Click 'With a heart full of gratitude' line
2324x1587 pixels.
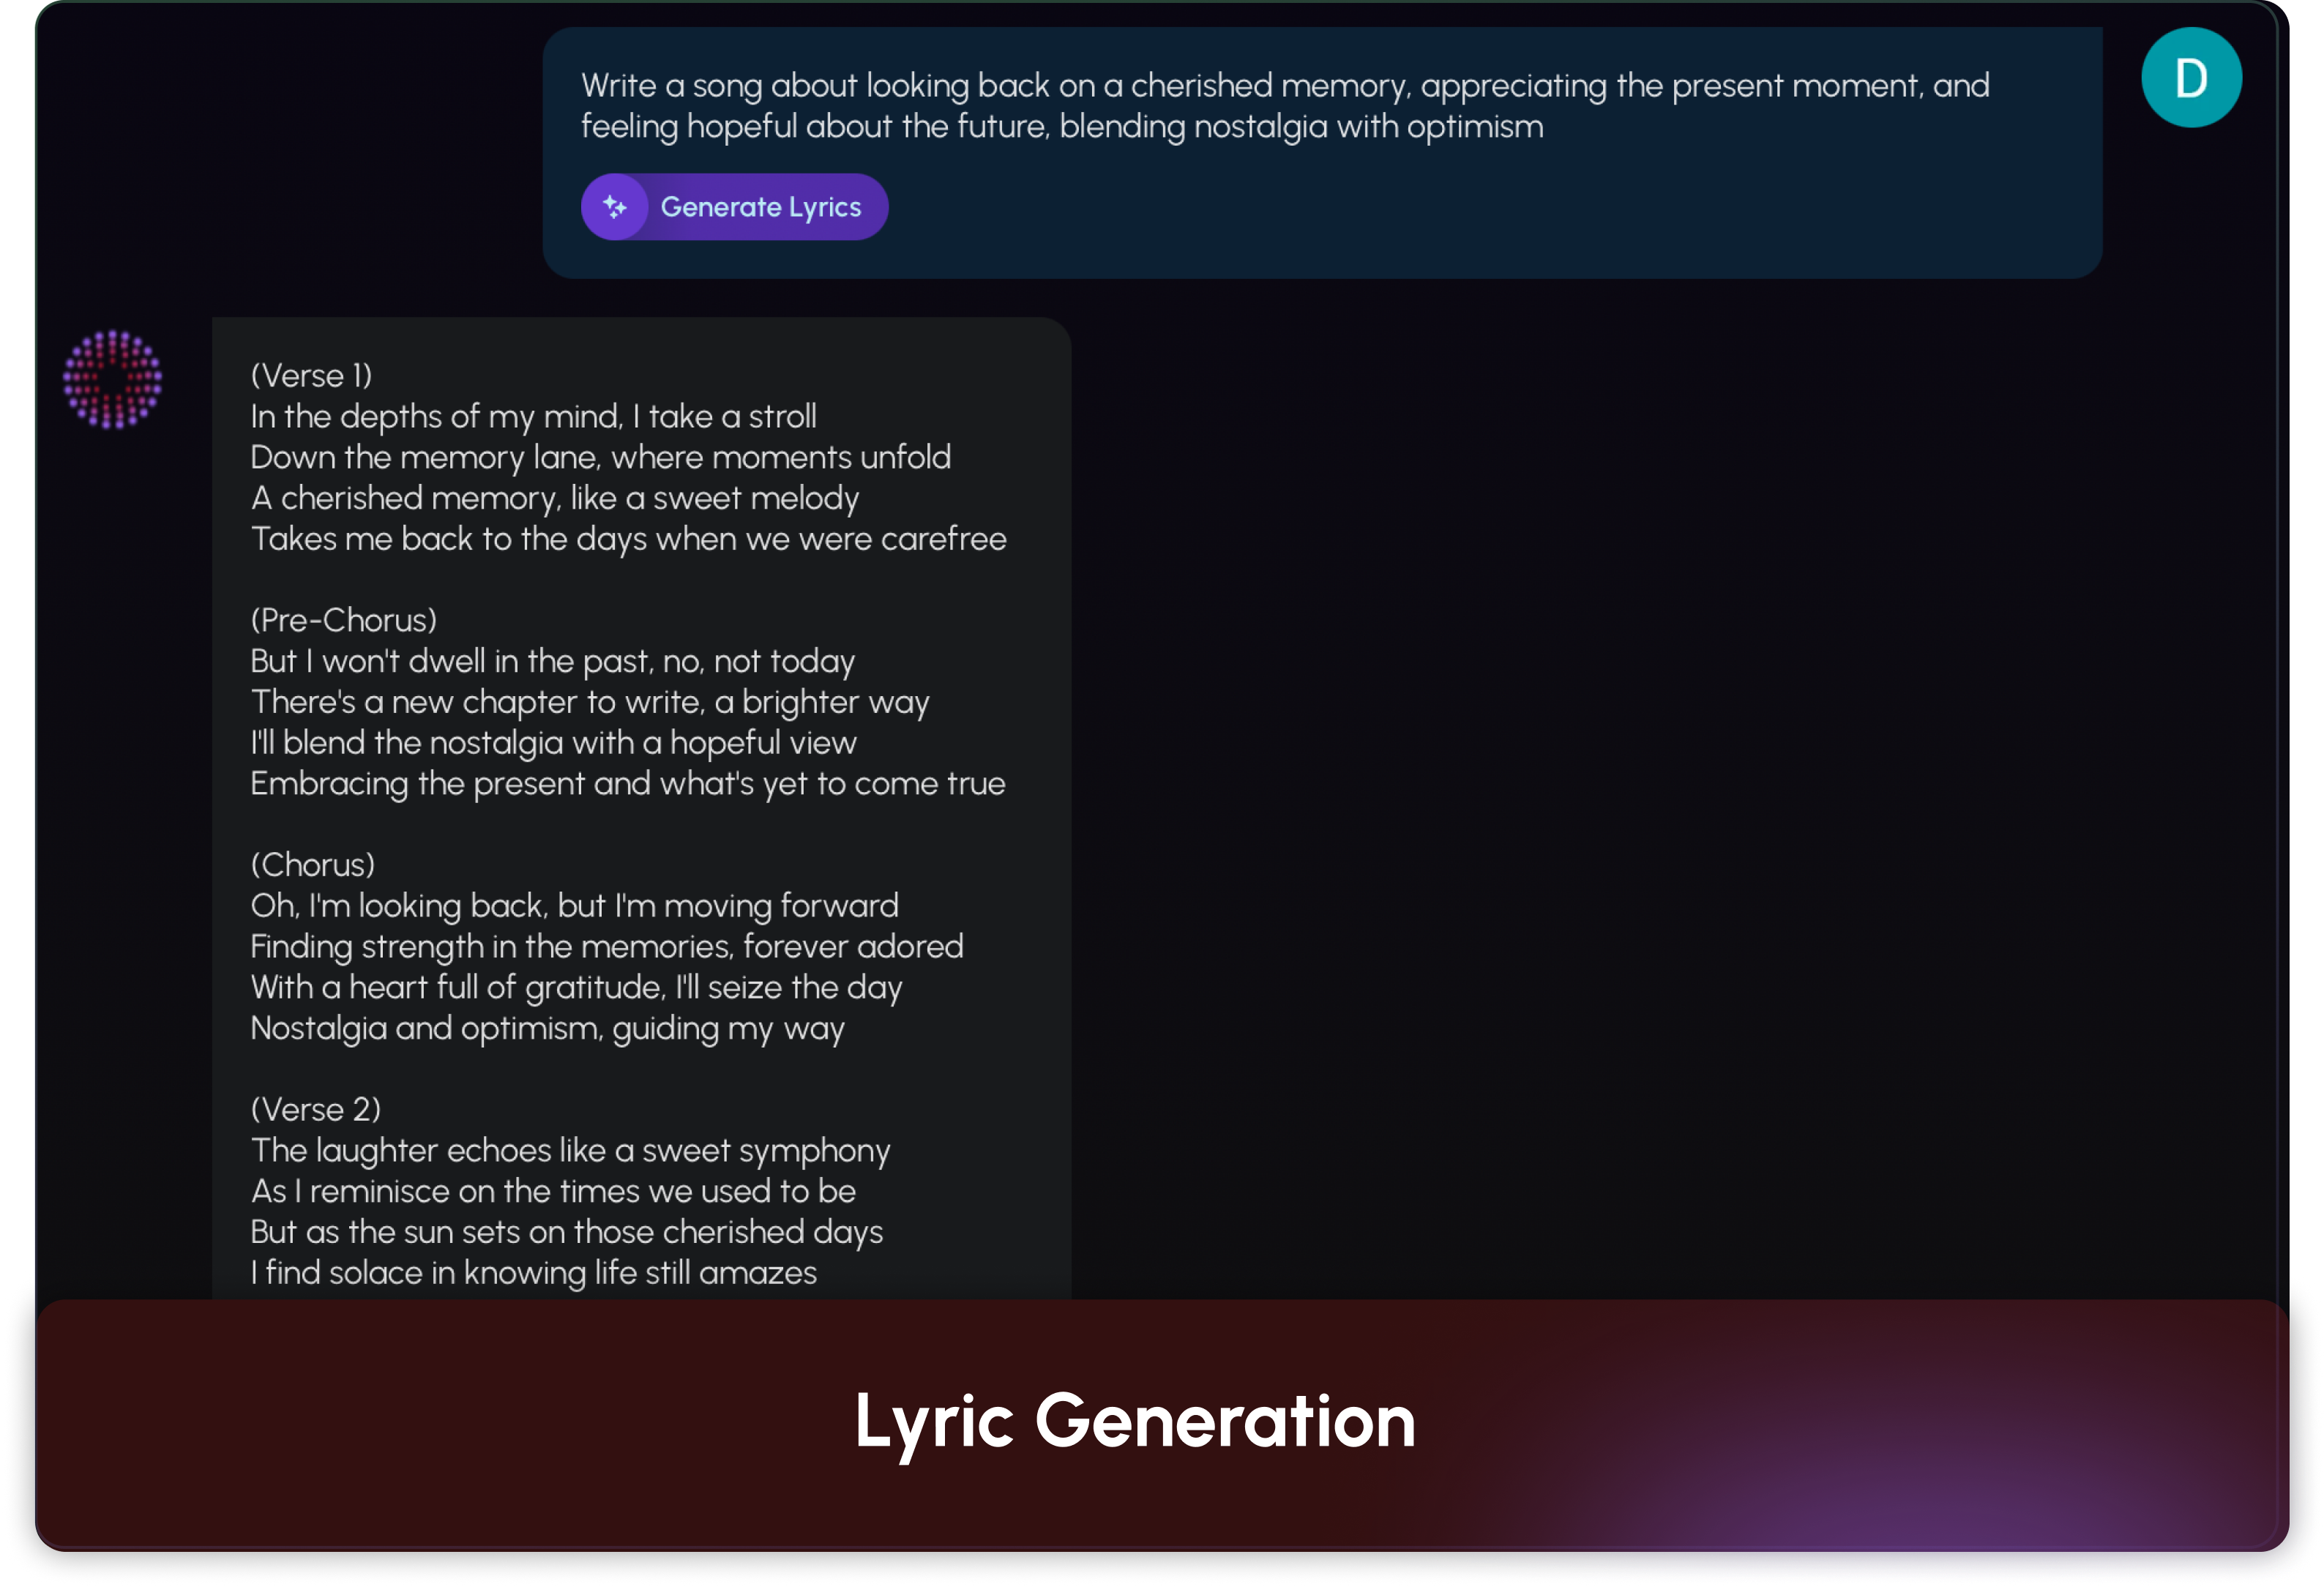576,988
